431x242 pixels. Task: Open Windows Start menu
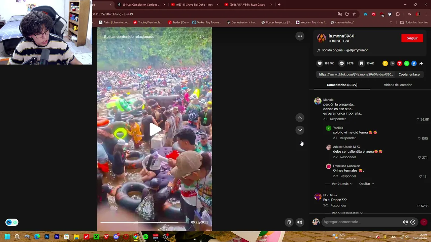(7, 237)
